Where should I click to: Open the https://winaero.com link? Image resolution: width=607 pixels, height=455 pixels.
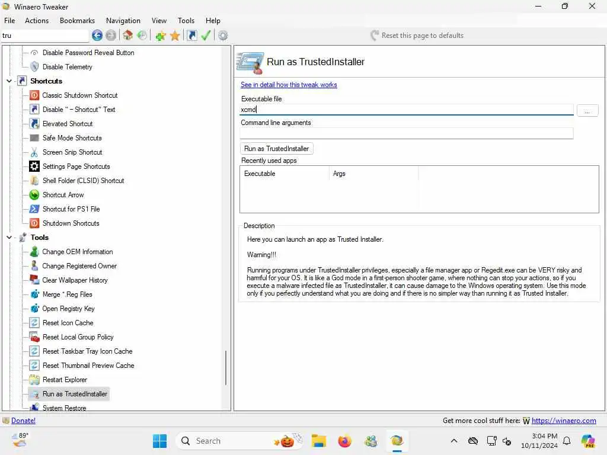coord(564,421)
